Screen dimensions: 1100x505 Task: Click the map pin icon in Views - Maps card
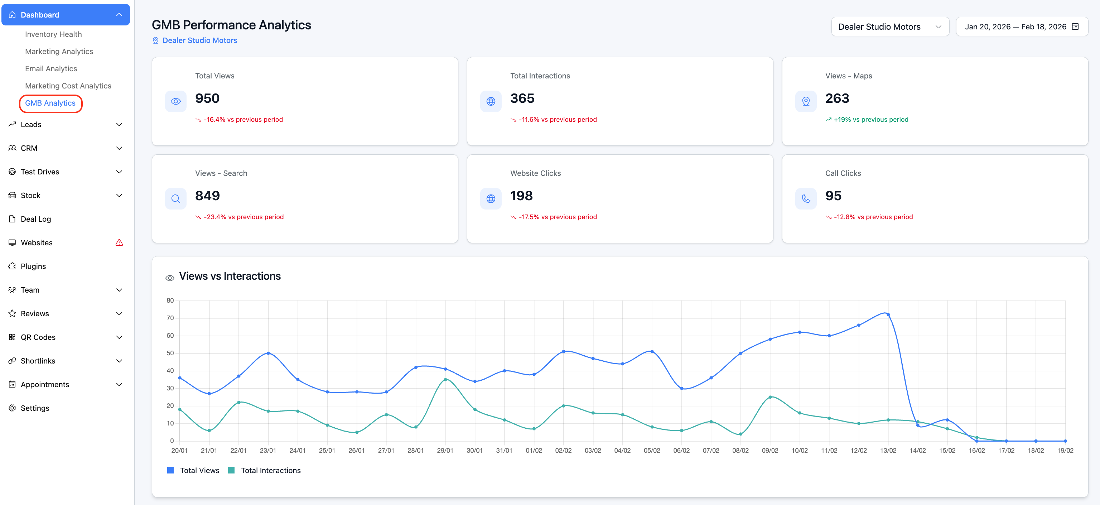[805, 101]
